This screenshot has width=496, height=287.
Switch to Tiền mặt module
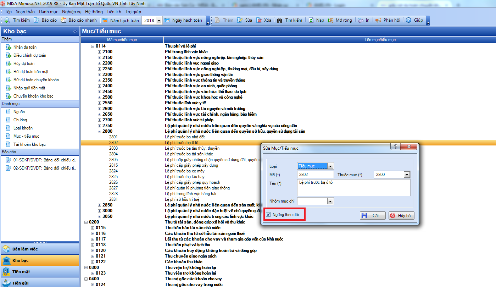40,272
